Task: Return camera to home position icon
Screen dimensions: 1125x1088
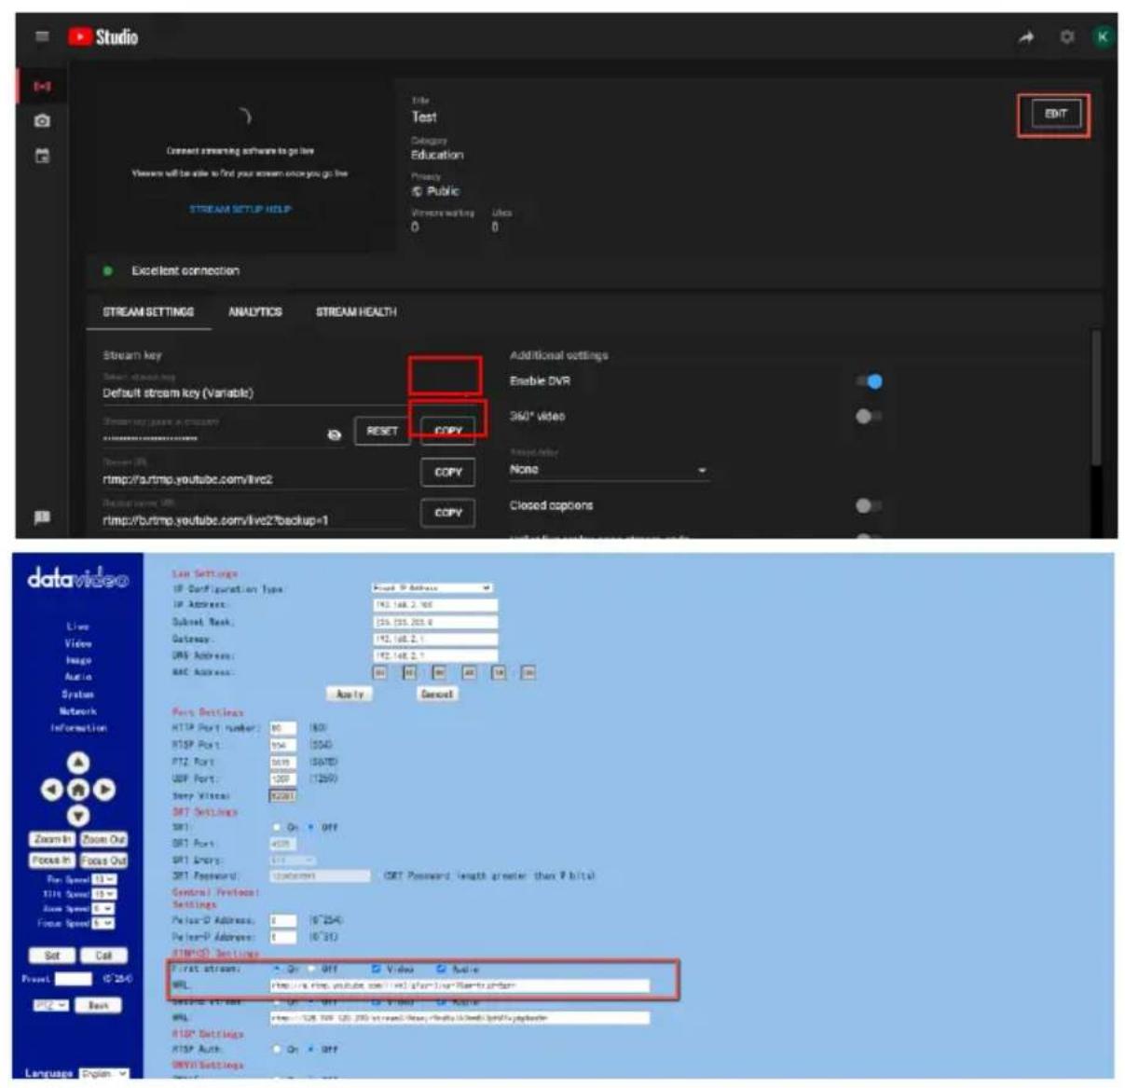Action: [78, 790]
